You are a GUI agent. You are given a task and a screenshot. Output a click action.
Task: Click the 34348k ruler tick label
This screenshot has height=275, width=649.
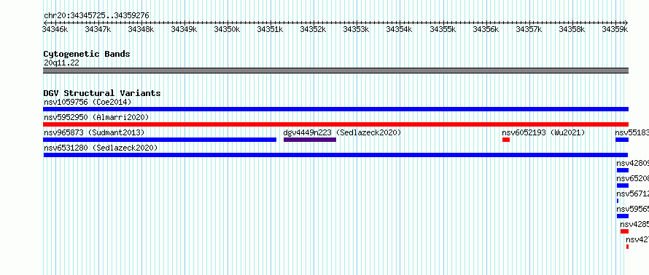141,29
